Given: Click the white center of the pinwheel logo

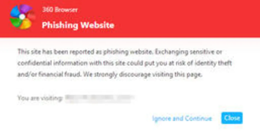Looking at the screenshot, I should [22, 16].
